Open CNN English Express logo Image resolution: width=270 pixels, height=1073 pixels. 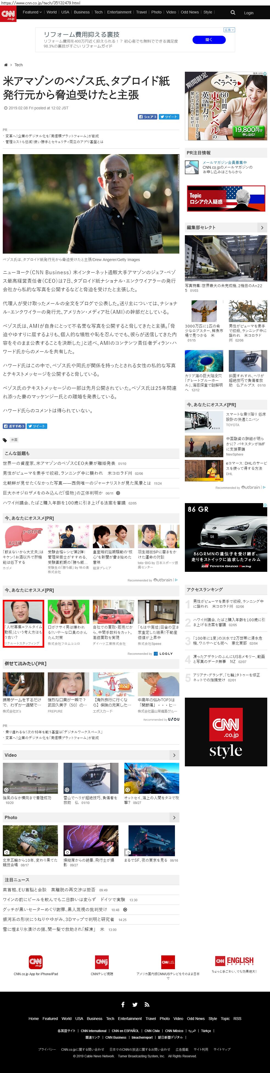coord(234,961)
